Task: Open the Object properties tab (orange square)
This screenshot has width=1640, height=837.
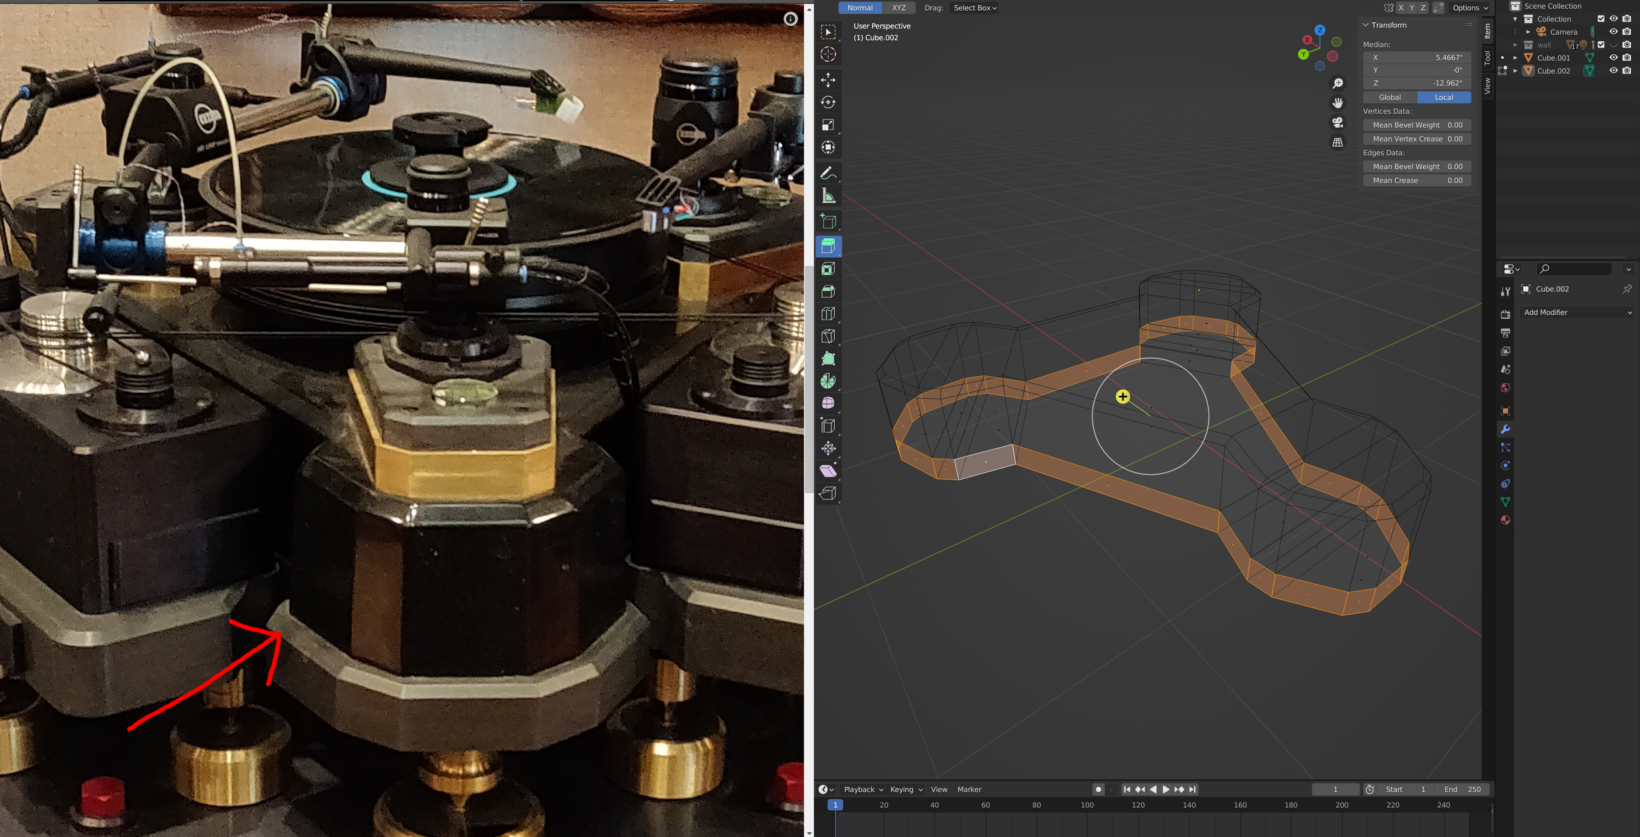Action: (1505, 411)
